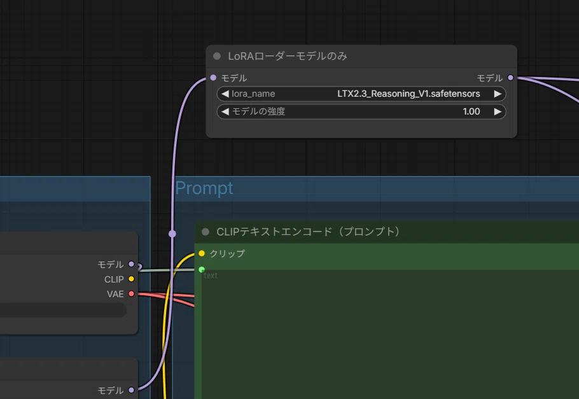The width and height of the screenshot is (579, 399).
Task: Collapse the CLIP text encode node title dot
Action: pyautogui.click(x=206, y=232)
